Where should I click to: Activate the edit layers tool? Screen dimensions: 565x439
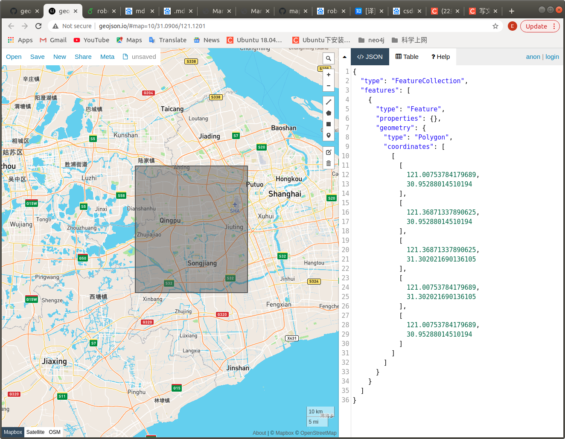(x=328, y=152)
